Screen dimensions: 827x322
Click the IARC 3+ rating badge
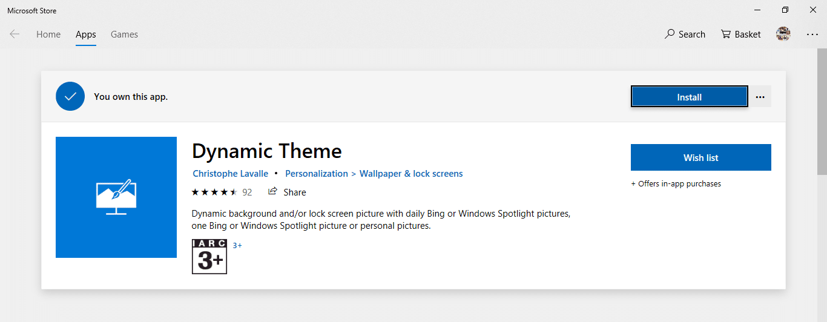pos(209,257)
